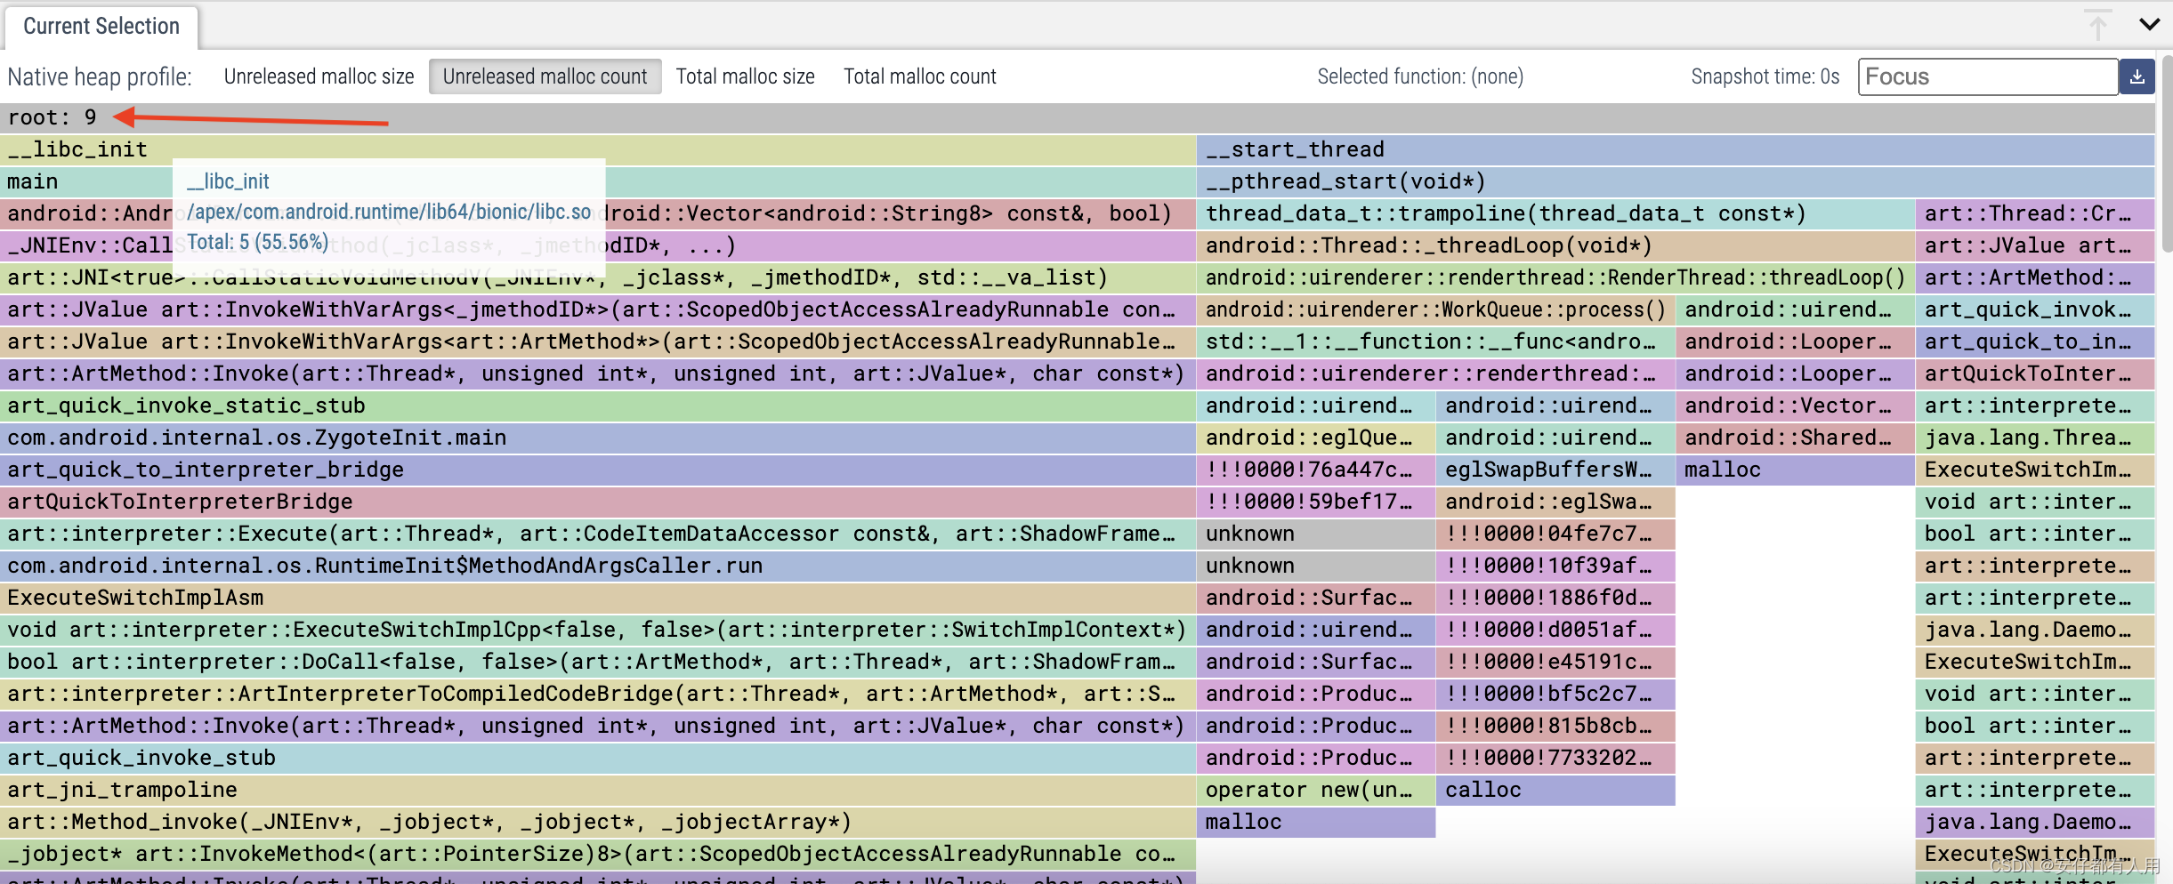The height and width of the screenshot is (884, 2173).
Task: Select the art::Method_invoke frame
Action: 598,822
